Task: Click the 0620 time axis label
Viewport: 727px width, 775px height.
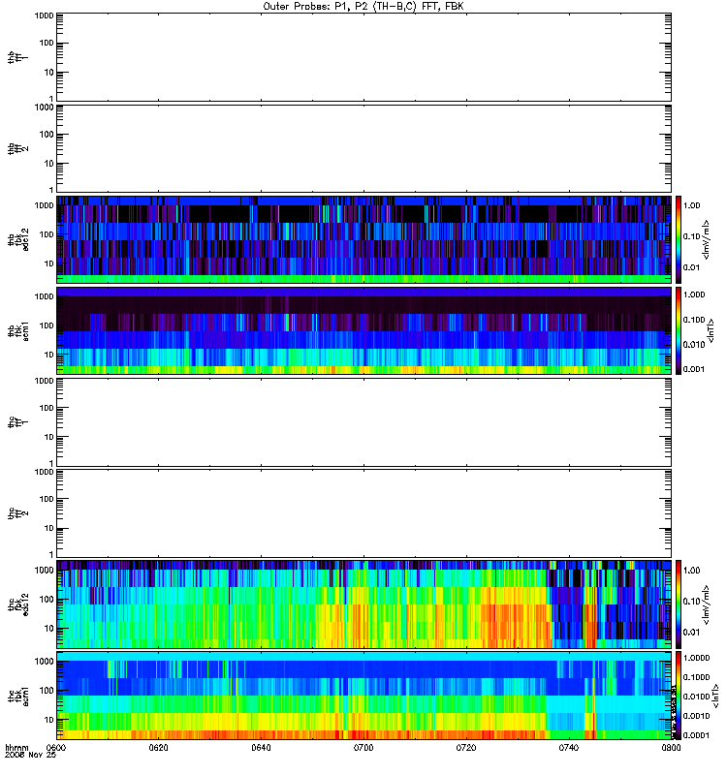Action: (158, 747)
